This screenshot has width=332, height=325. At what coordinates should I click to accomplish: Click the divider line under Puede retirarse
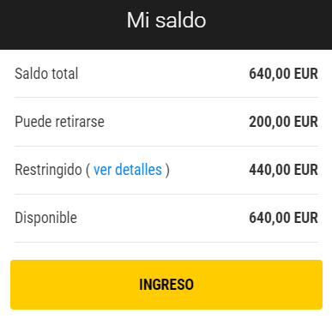[166, 146]
